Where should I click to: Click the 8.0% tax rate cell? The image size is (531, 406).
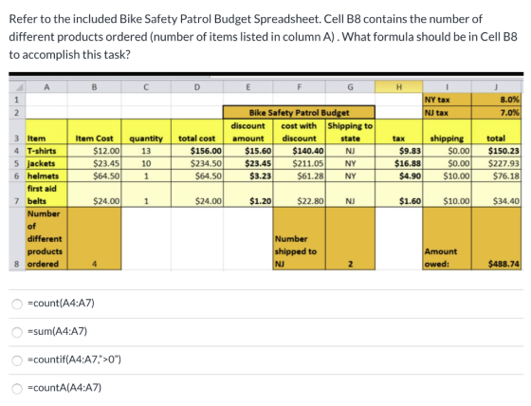click(496, 100)
